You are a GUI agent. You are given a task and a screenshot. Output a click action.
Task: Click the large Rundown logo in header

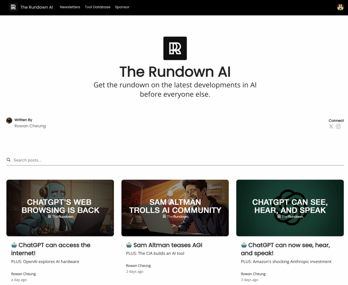coord(175,48)
